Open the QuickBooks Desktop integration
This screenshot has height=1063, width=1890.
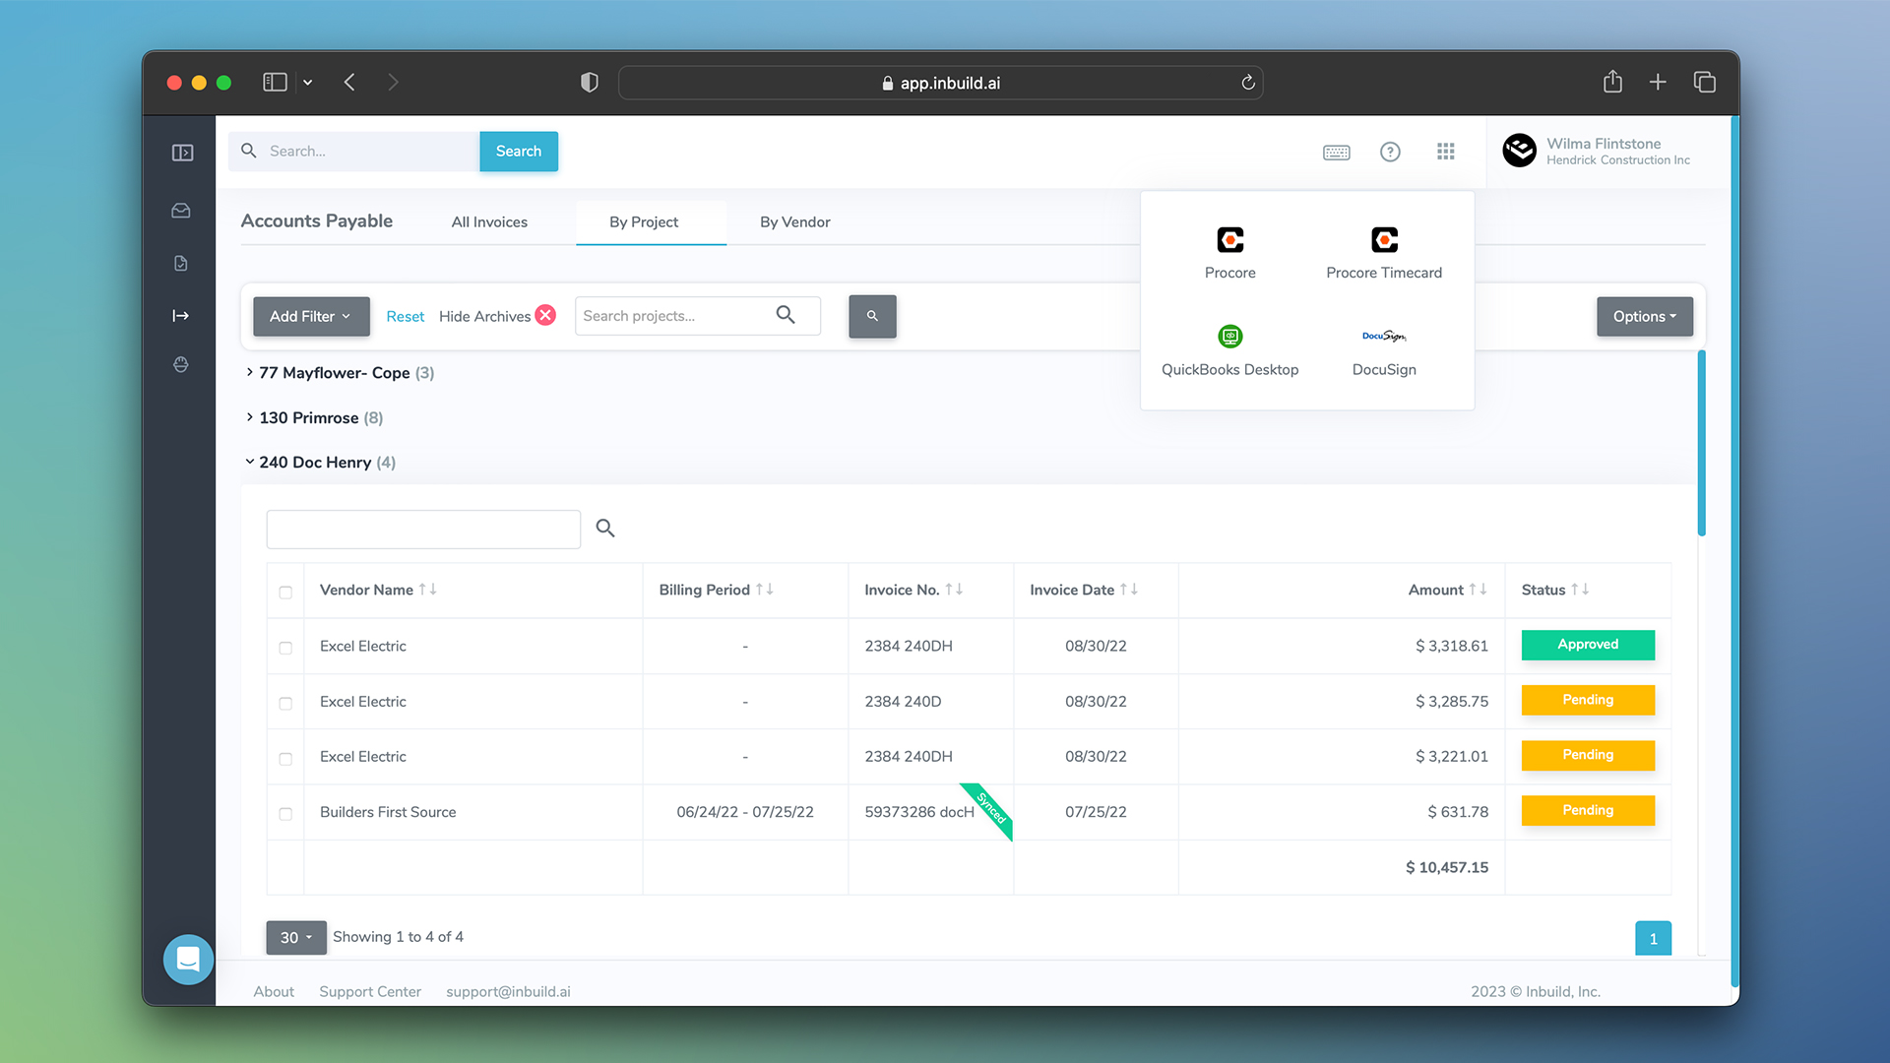click(1229, 349)
